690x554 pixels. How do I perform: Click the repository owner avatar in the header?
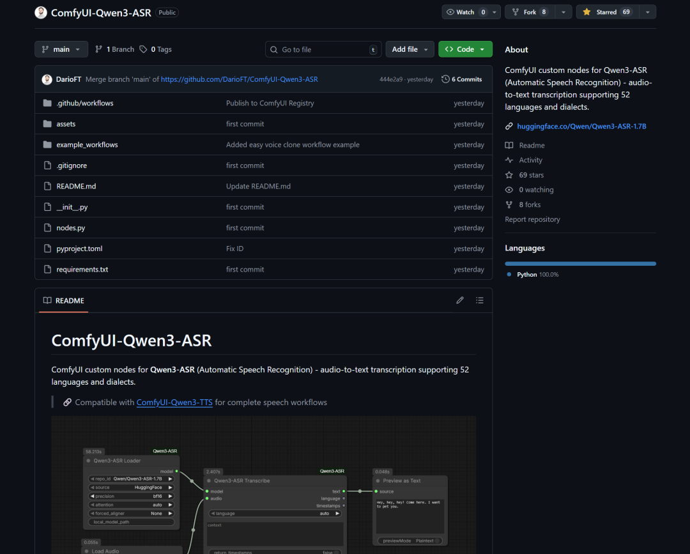point(41,13)
